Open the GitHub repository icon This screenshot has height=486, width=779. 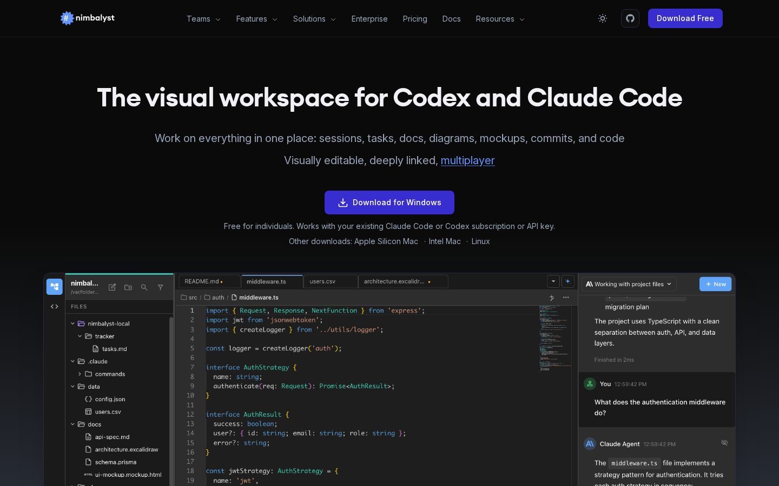coord(630,18)
